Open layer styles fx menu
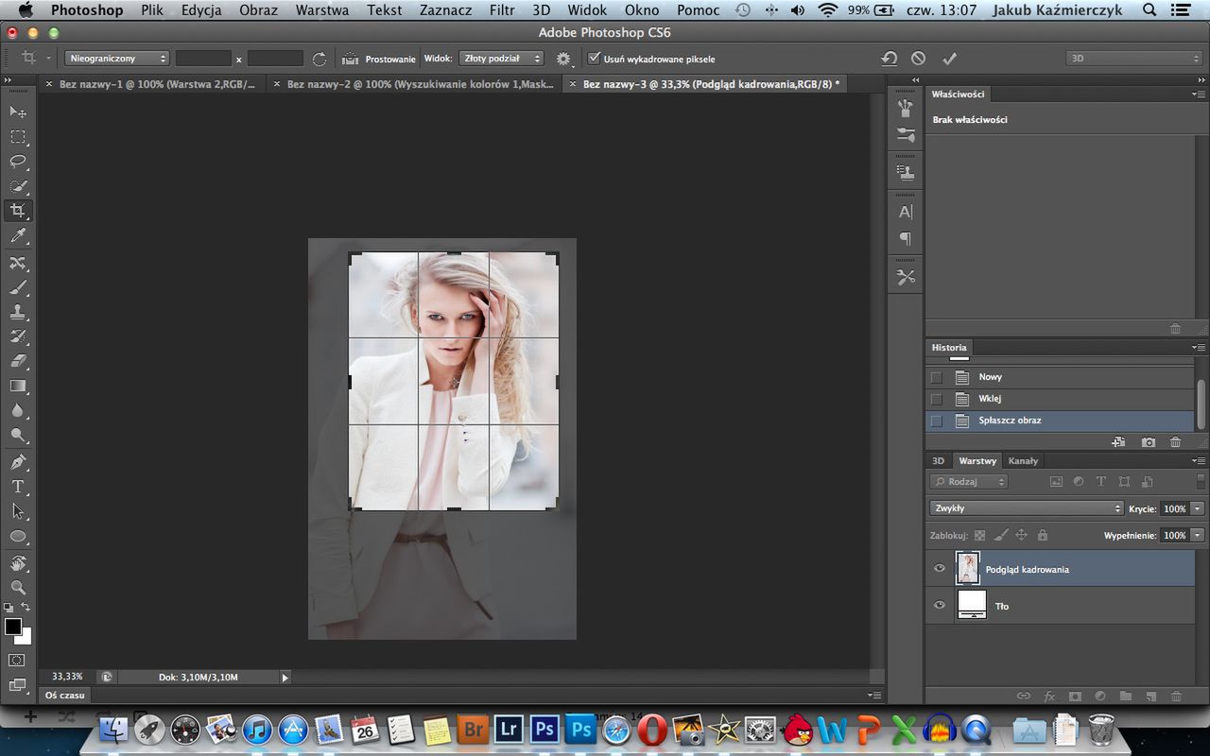 pos(1049,696)
